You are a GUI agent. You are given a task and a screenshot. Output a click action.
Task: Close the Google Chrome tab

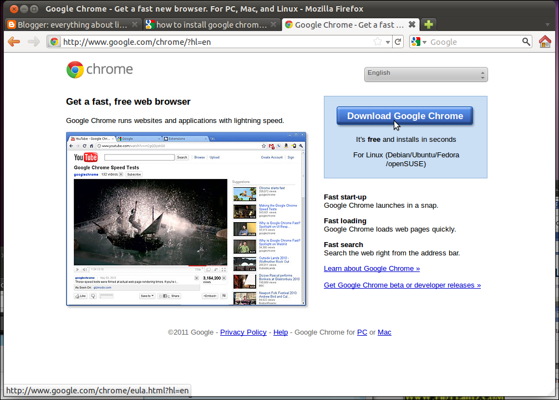pos(411,24)
